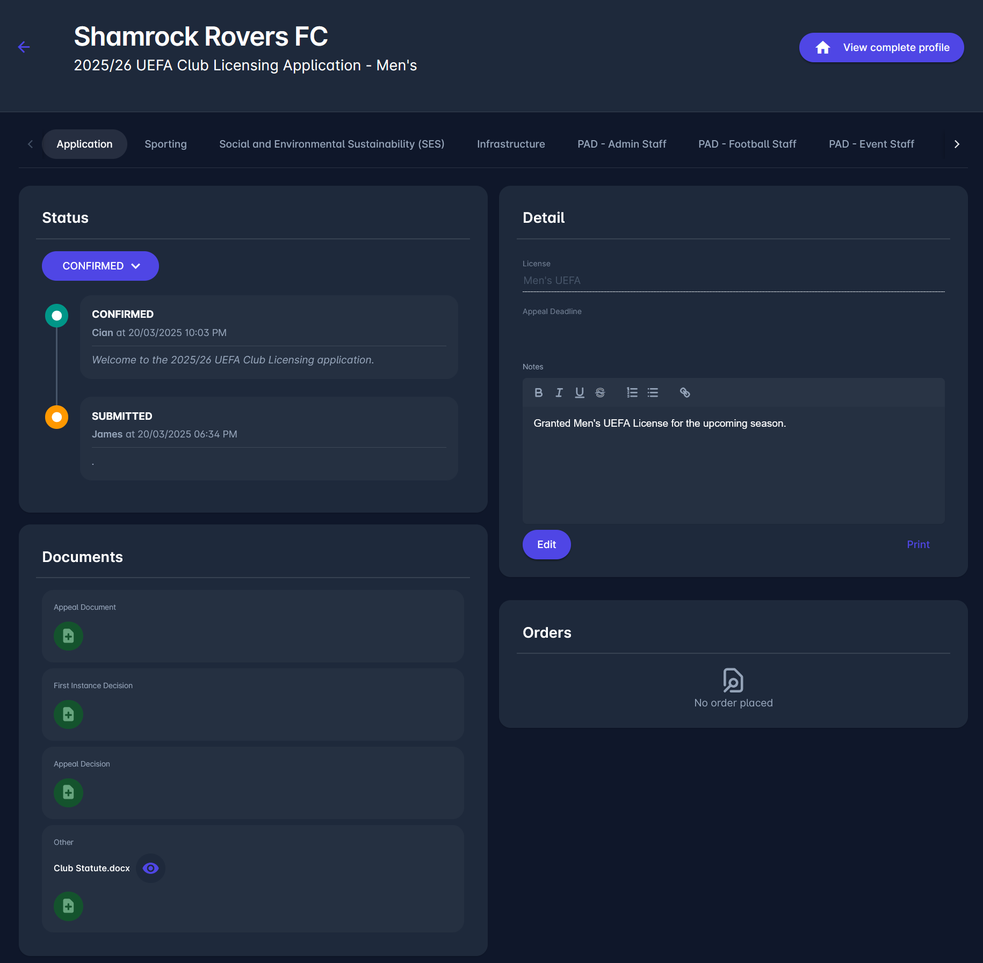
Task: Preview Club Statute.docx with eye icon
Action: click(x=150, y=868)
